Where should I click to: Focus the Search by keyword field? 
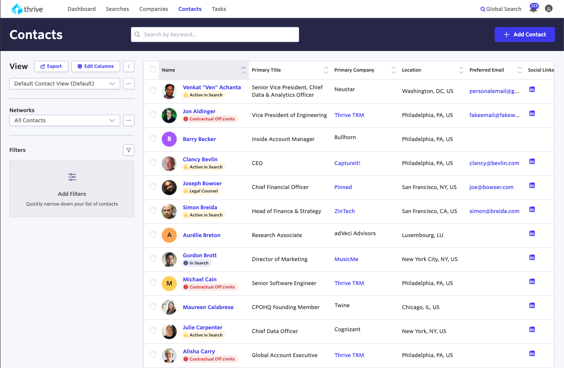point(215,35)
